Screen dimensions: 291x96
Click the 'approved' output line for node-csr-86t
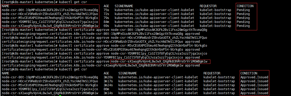[x=101, y=34]
